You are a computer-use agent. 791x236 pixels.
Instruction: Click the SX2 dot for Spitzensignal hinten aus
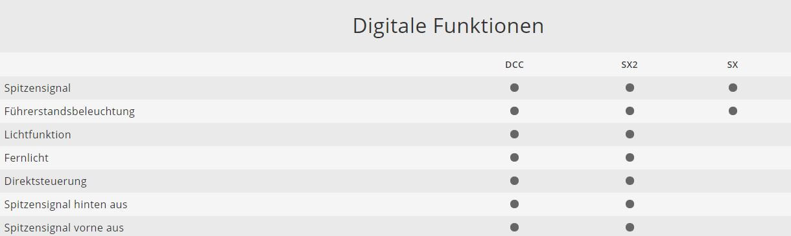pos(630,204)
